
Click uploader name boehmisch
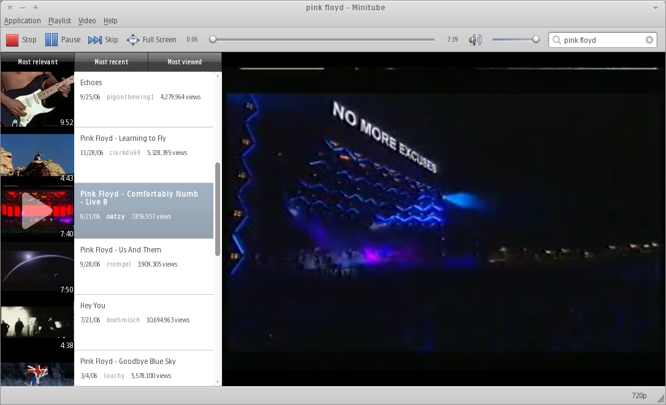pos(123,320)
